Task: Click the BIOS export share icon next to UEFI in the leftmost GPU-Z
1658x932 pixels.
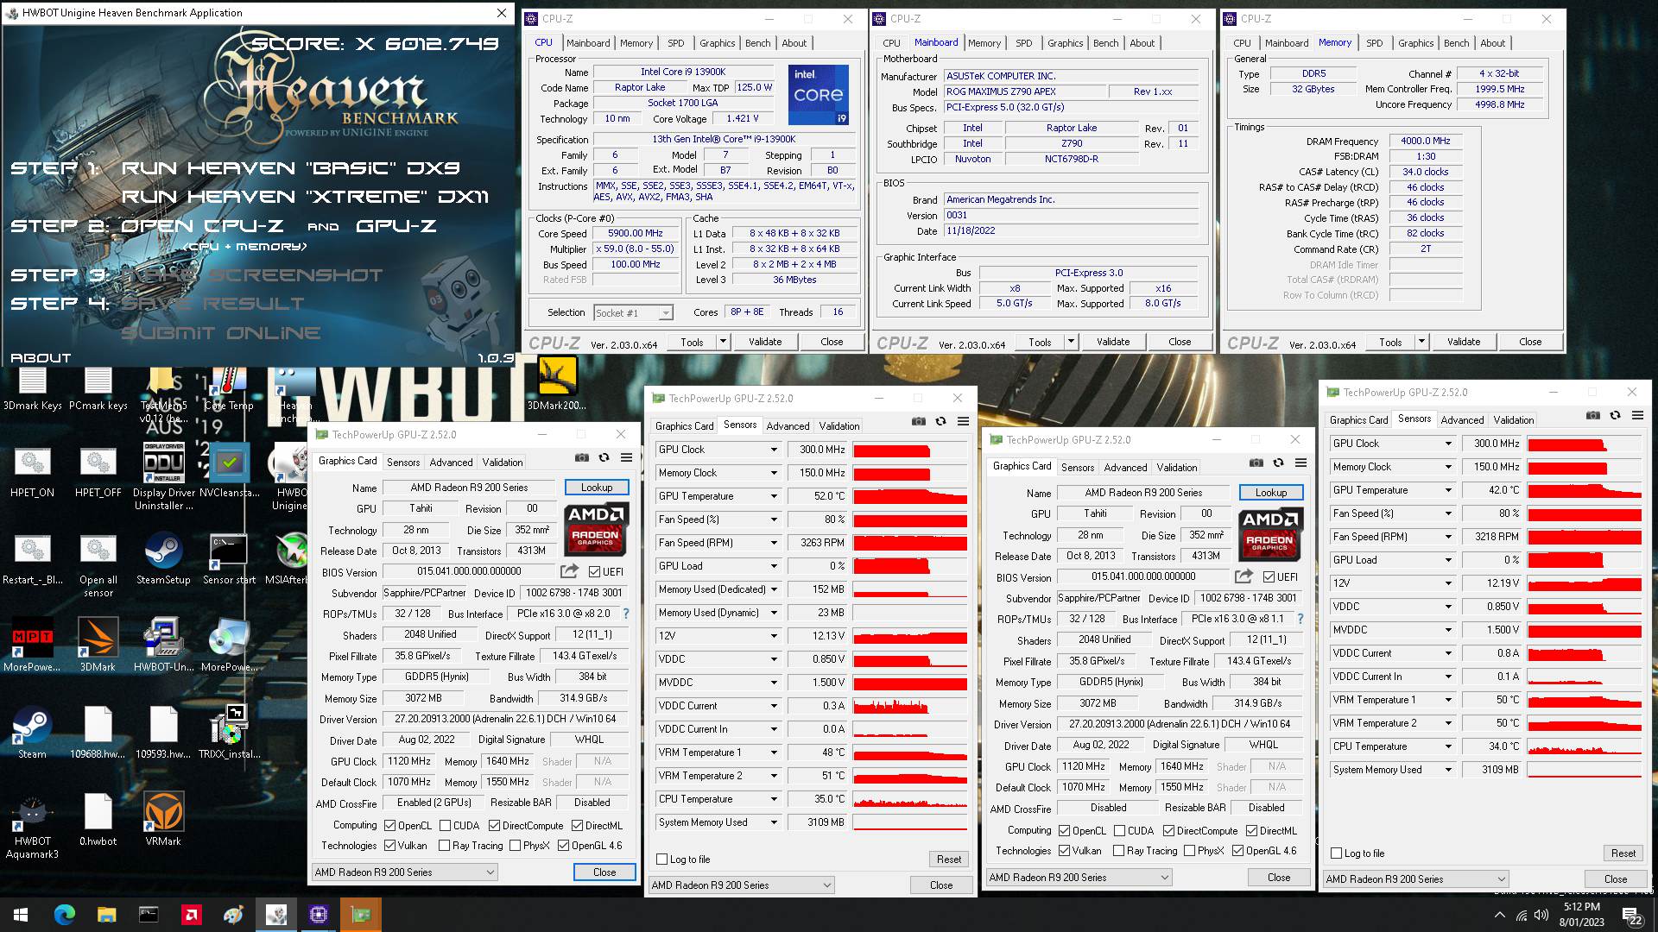Action: 569,571
